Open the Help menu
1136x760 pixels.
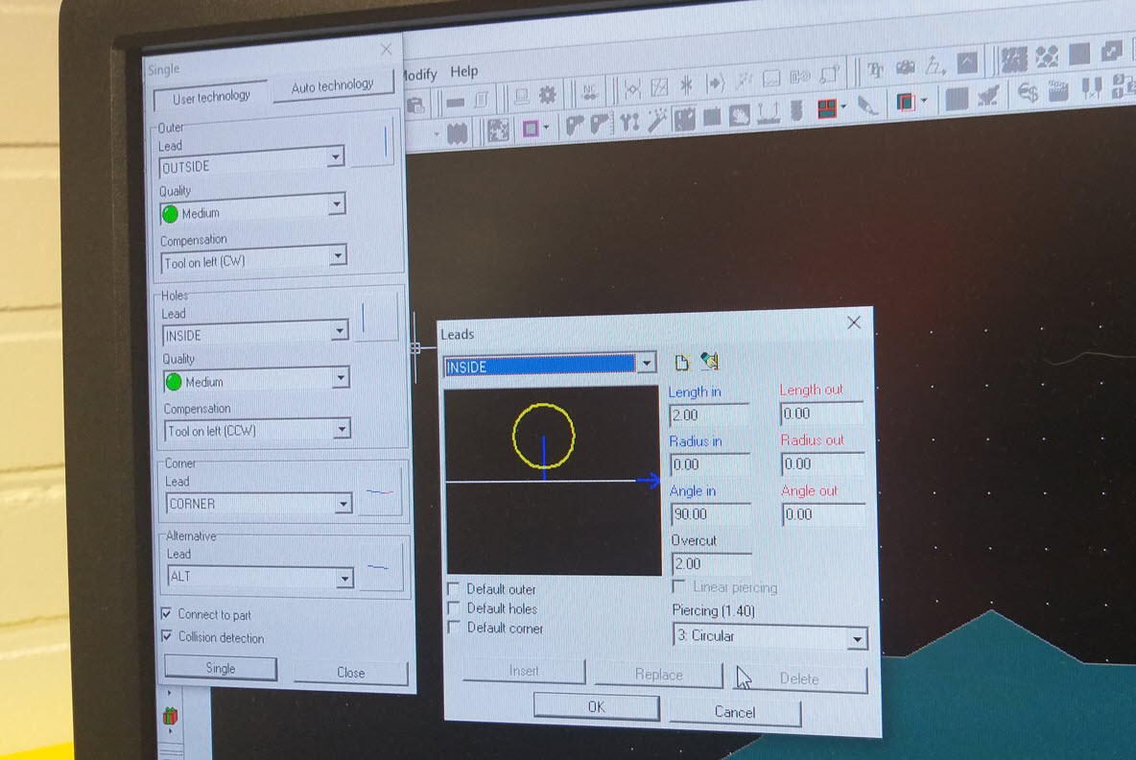(x=463, y=71)
